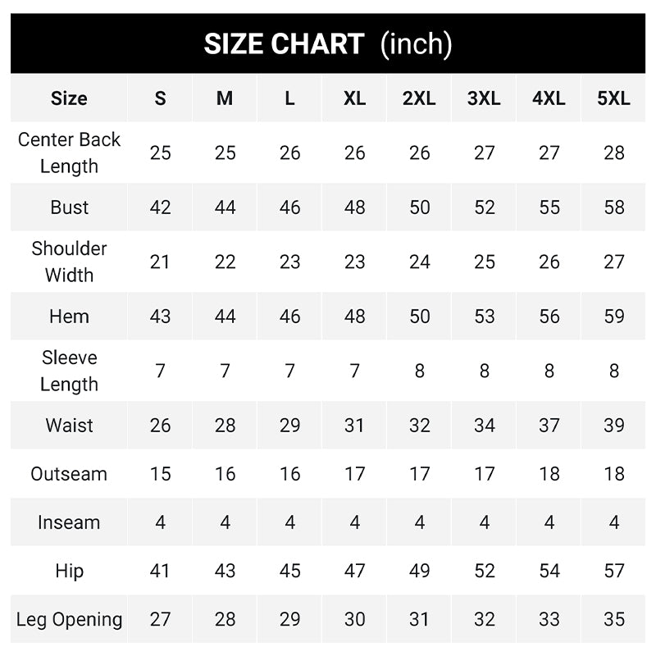This screenshot has height=656, width=656.
Task: Select the 'XL' size column header
Action: click(x=354, y=98)
